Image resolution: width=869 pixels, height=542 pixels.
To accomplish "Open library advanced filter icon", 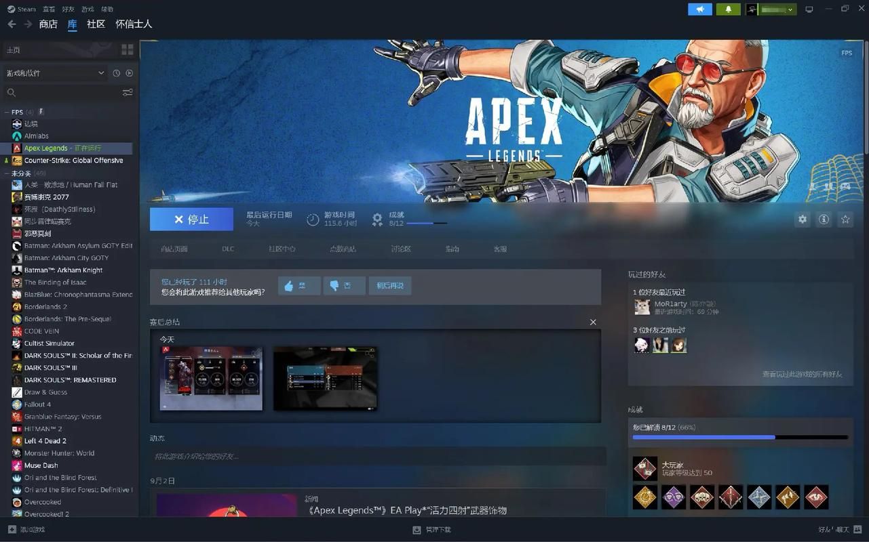I will point(128,93).
